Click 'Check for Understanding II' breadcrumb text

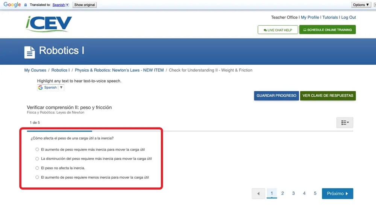coord(211,70)
